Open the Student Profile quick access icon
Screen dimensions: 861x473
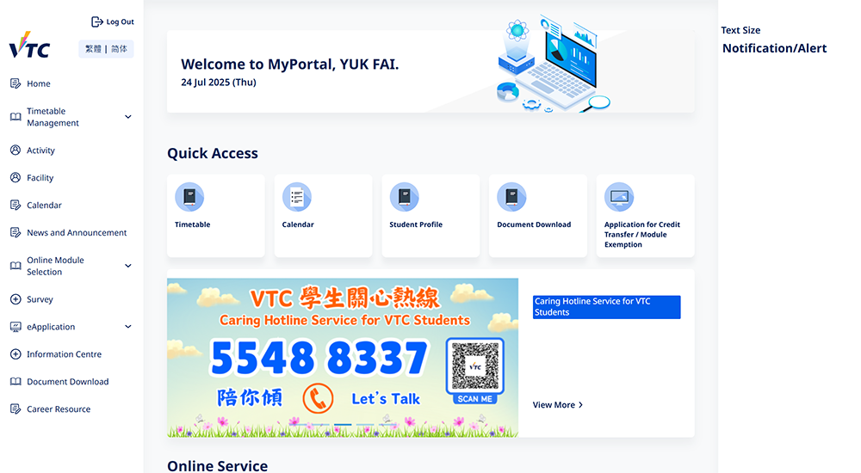pyautogui.click(x=404, y=197)
